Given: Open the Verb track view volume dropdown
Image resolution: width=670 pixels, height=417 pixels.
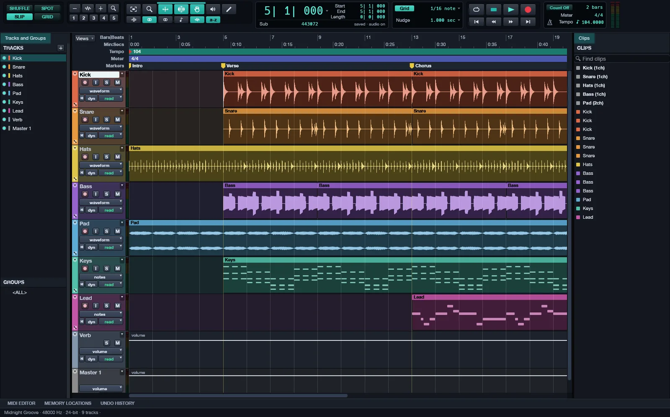Looking at the screenshot, I should coord(101,351).
